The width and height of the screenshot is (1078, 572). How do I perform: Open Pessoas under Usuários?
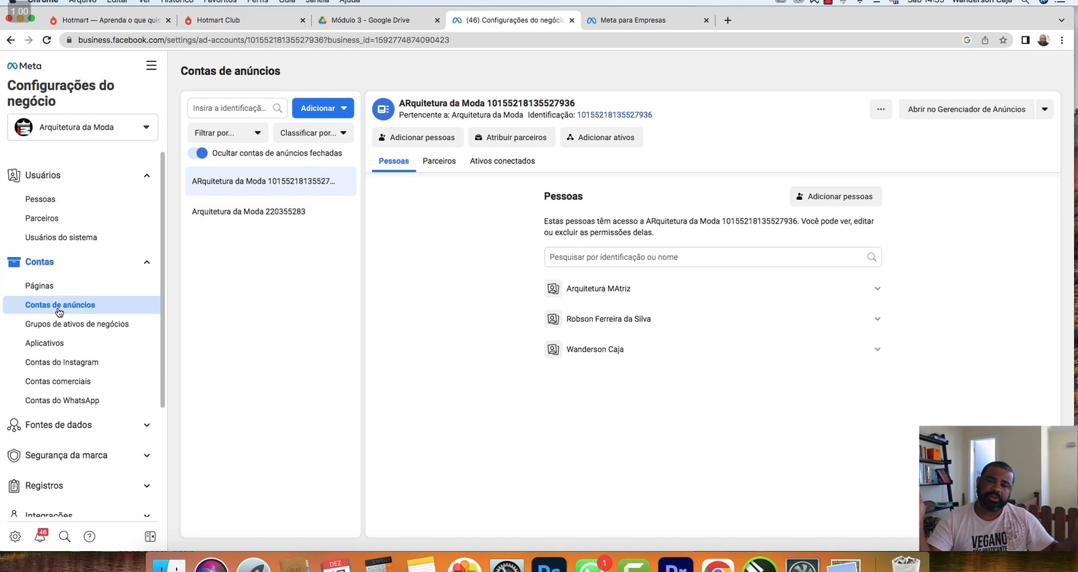pos(40,199)
